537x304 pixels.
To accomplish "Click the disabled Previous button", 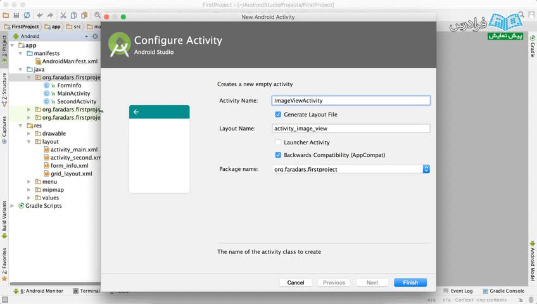I will tap(334, 282).
